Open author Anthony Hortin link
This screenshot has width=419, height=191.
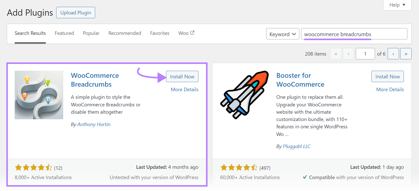click(94, 124)
